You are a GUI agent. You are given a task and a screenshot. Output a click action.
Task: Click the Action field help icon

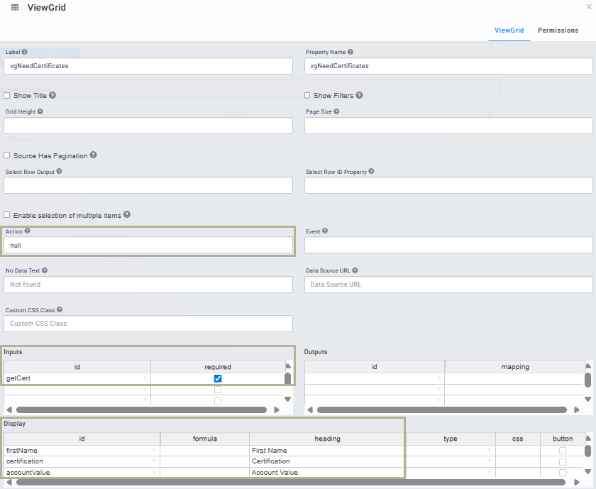(26, 231)
